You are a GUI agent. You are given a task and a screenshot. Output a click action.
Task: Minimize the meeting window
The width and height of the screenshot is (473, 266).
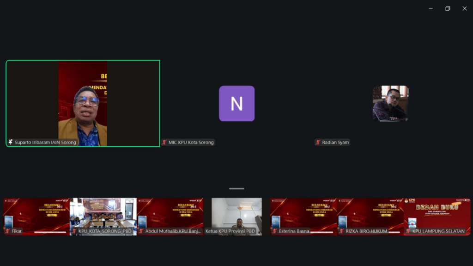(431, 8)
